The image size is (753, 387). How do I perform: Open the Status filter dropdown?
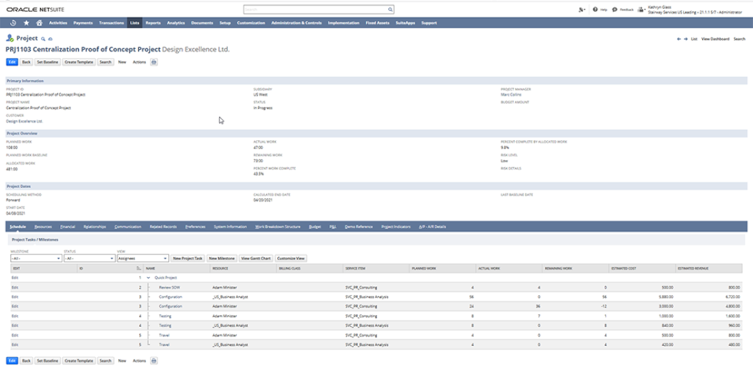point(88,258)
